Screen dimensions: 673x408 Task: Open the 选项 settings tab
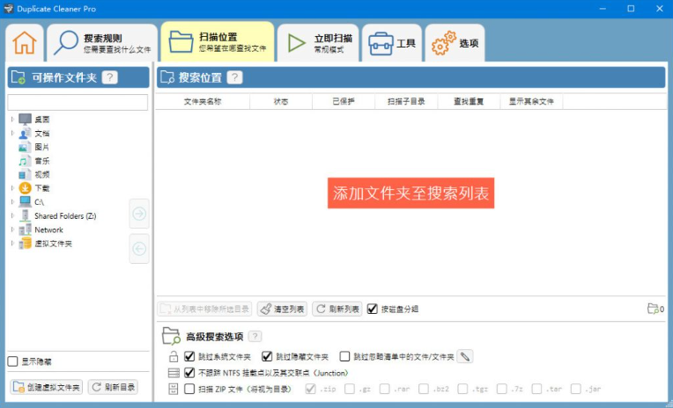(x=455, y=43)
